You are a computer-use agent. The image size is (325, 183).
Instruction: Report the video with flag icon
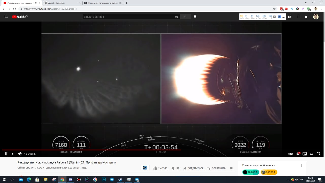[x=231, y=168]
